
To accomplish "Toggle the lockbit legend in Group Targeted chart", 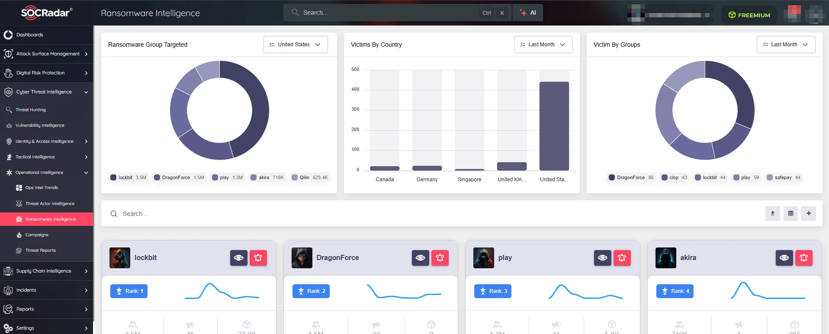I will [x=129, y=177].
